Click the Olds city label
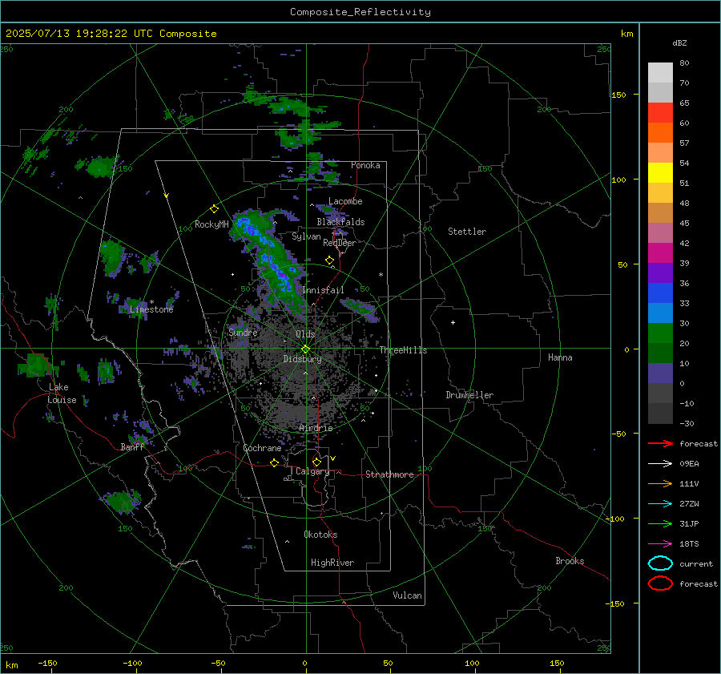Image resolution: width=721 pixels, height=674 pixels. pyautogui.click(x=305, y=334)
